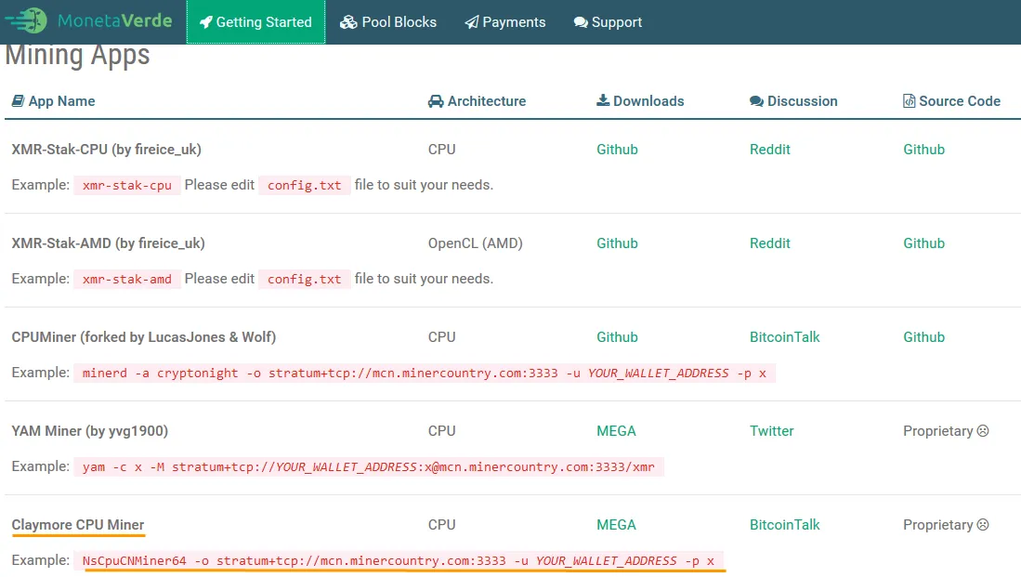Click the CPUMiner (forked by LucasJones & Wolf) name
The image size is (1021, 577).
pyautogui.click(x=144, y=336)
